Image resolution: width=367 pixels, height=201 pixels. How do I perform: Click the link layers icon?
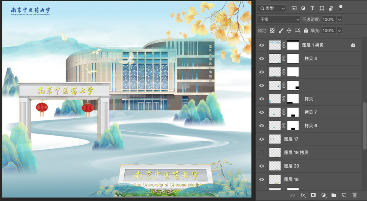click(292, 195)
